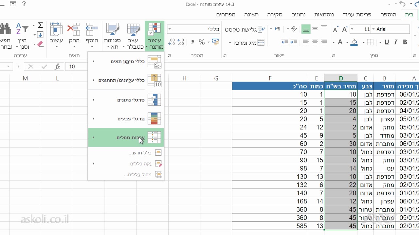Image resolution: width=419 pixels, height=235 pixels.
Task: Click the comma style icon
Action: pos(192,42)
